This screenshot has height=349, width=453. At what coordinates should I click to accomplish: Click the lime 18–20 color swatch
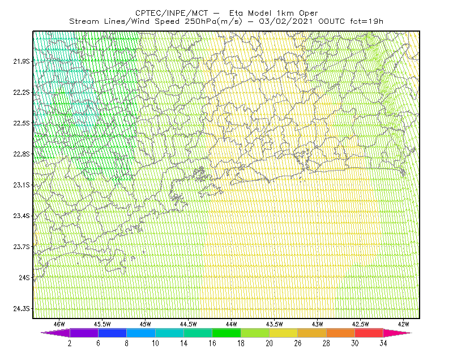tap(255, 333)
